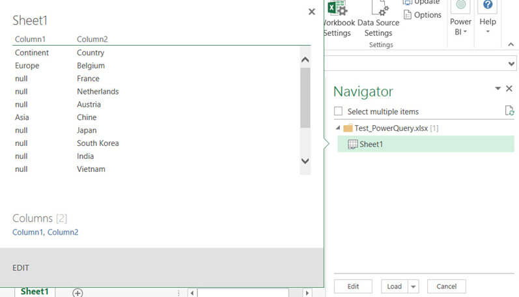Click the Japan cell
This screenshot has height=297, width=519.
87,130
